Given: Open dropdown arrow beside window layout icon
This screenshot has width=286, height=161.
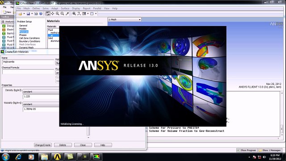Looking at the screenshot, I should point(88,14).
